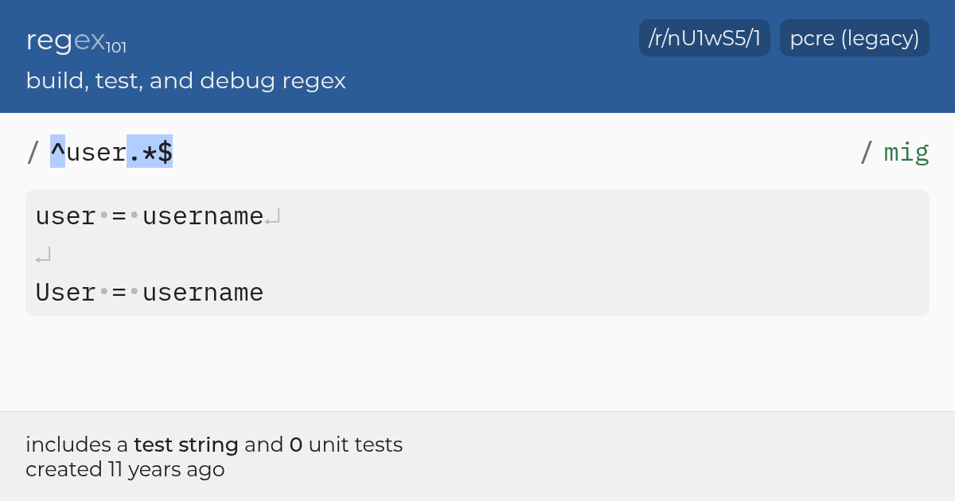Click the highlighted .*$ portion of the regex

coord(150,151)
